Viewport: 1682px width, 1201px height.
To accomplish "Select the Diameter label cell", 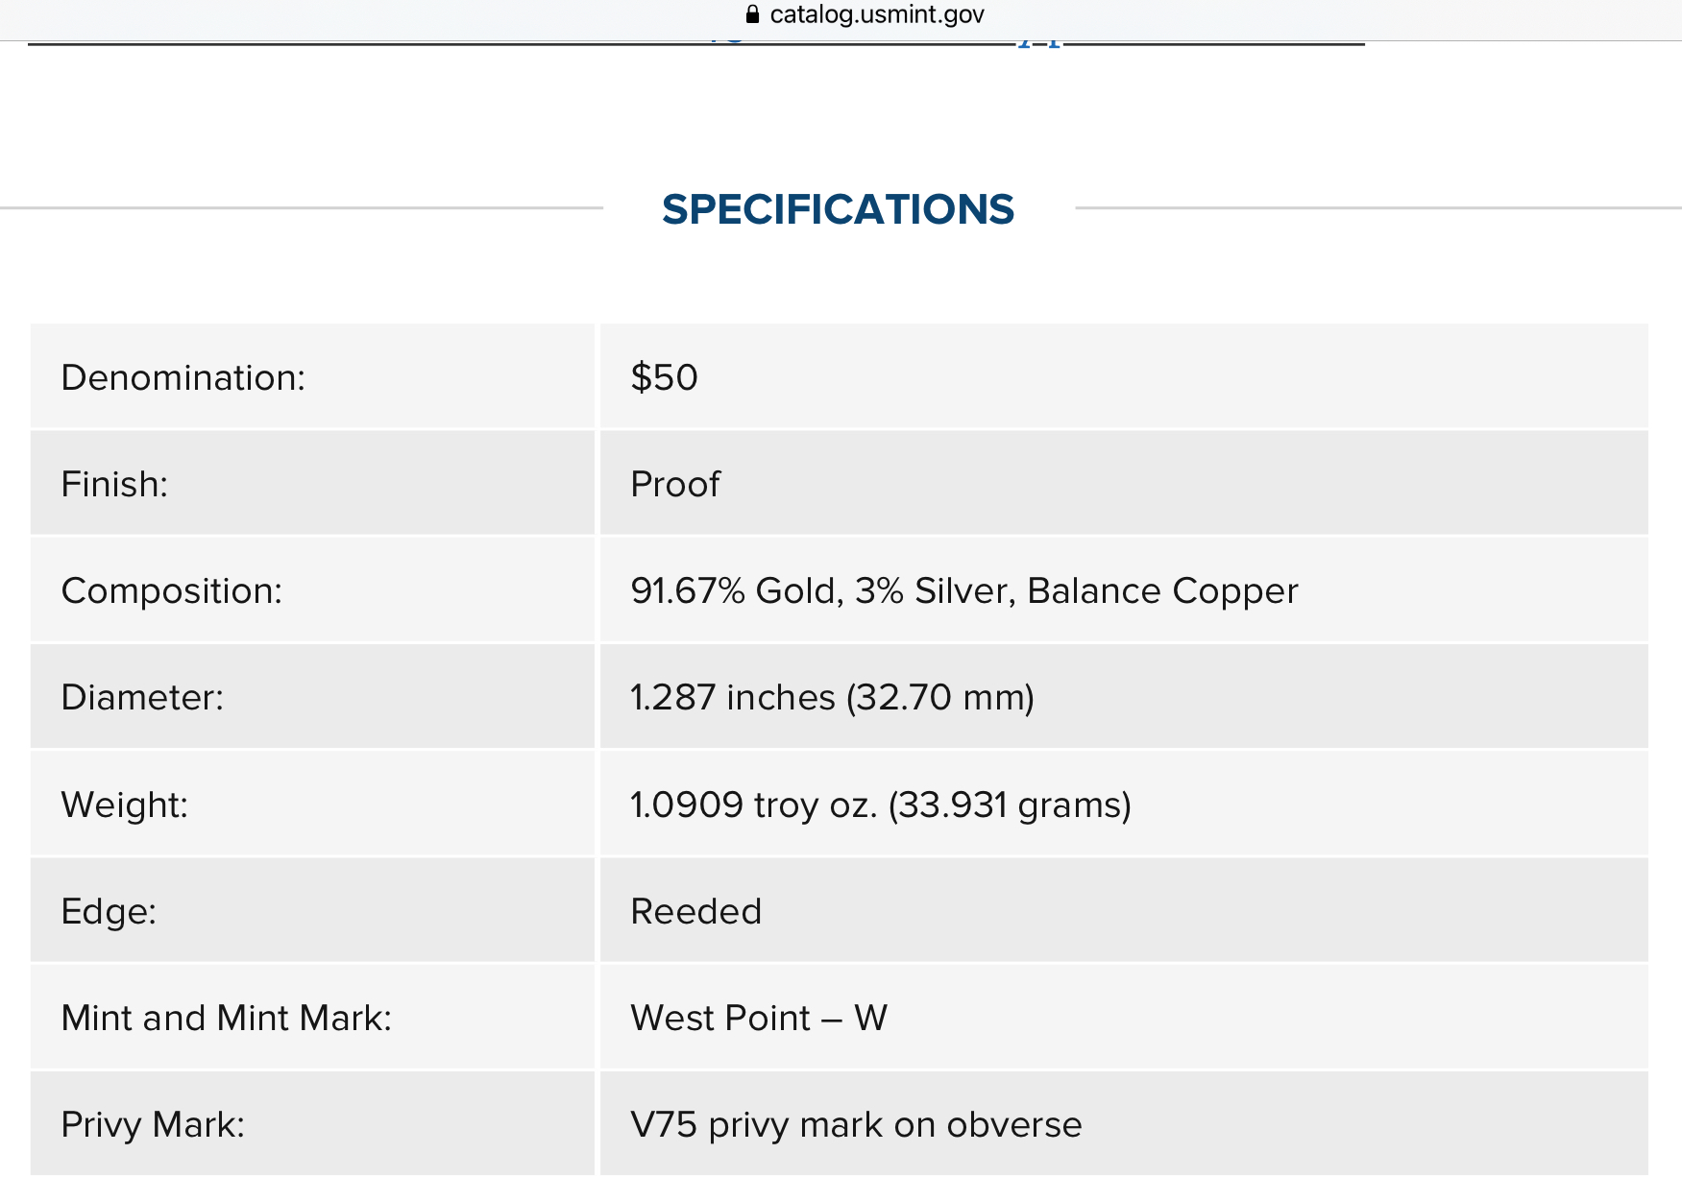I will coord(312,696).
